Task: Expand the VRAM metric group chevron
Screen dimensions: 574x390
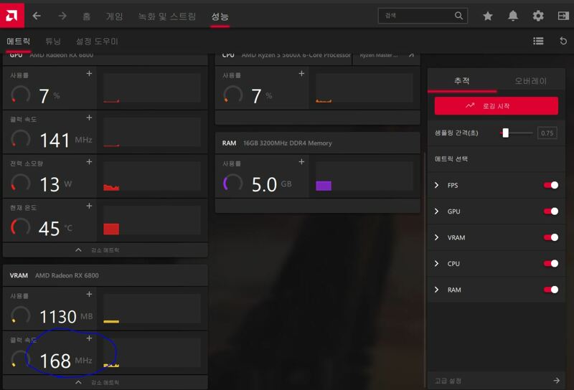Action: (436, 237)
